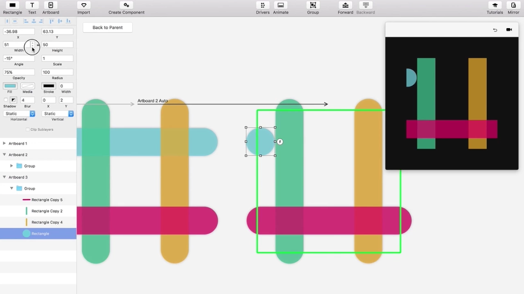
Task: Open the Vertical Static dropdown
Action: point(57,114)
